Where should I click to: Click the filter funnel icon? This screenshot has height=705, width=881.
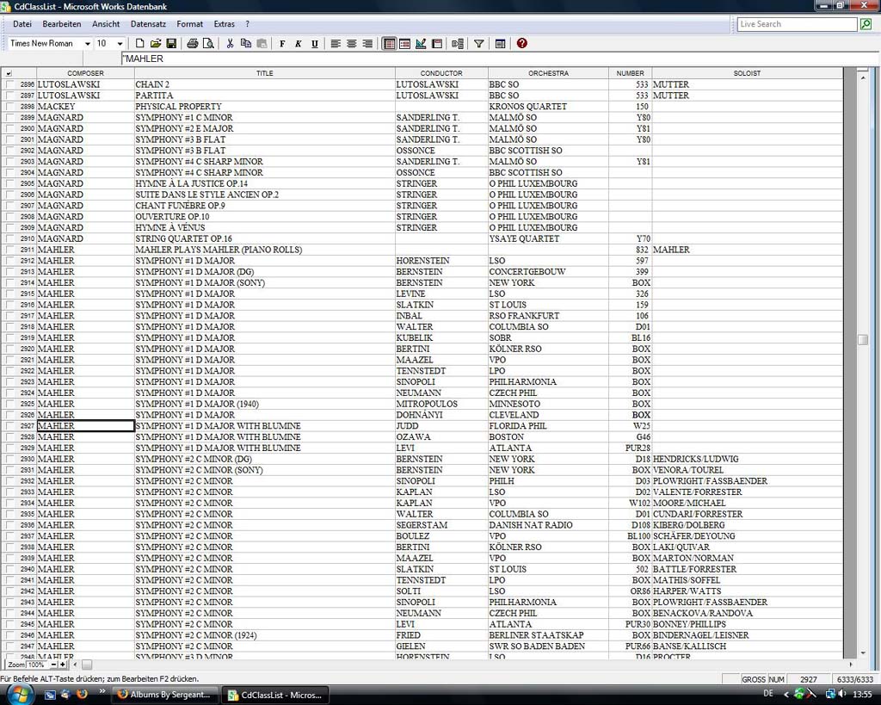[479, 44]
